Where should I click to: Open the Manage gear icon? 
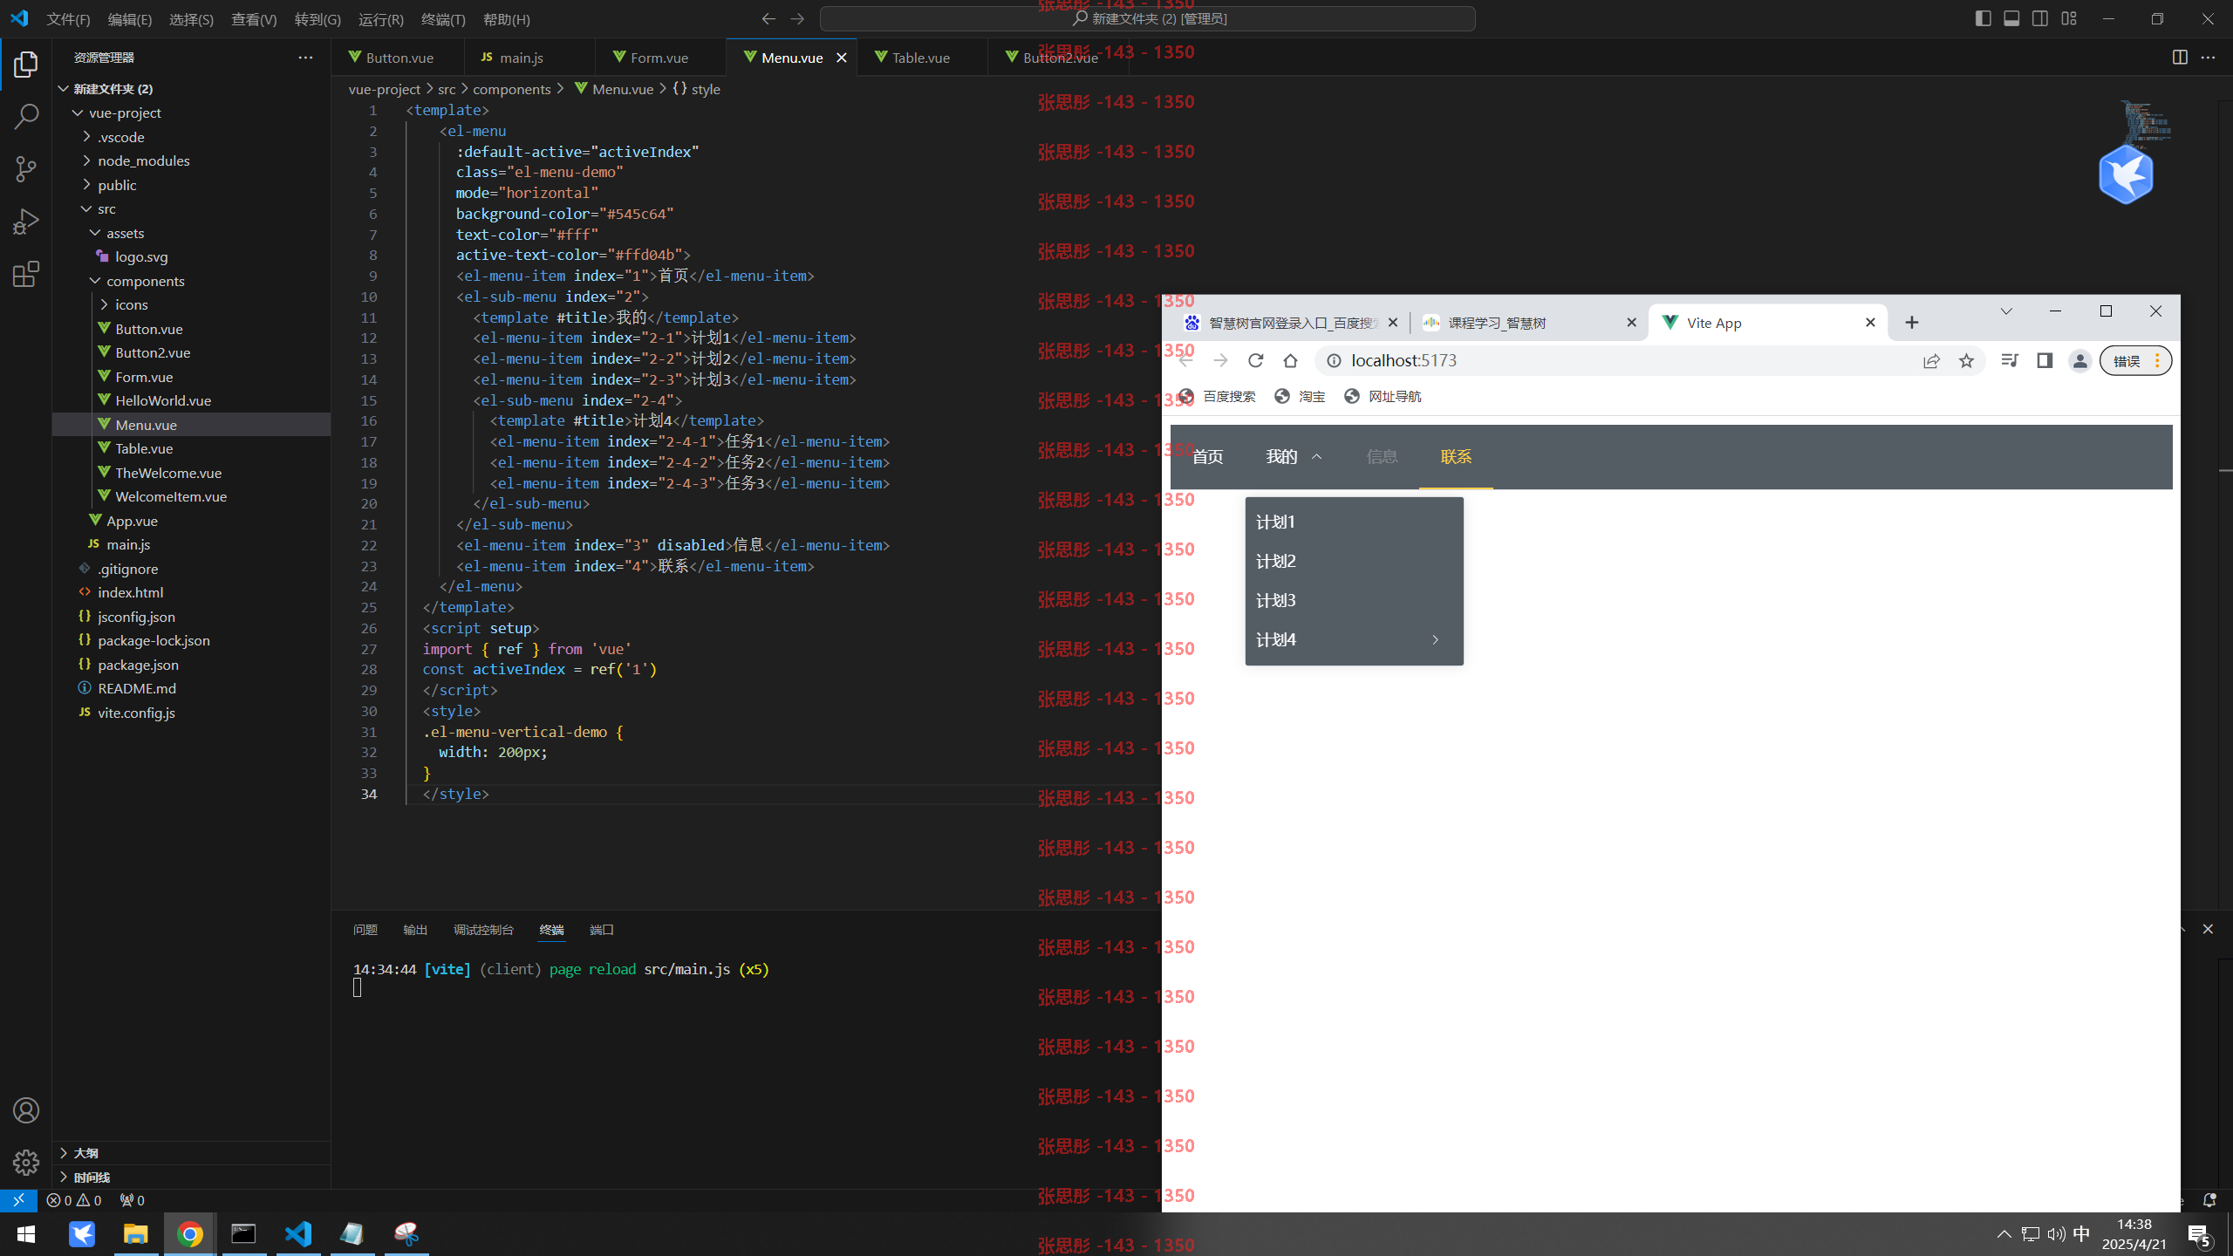[26, 1163]
